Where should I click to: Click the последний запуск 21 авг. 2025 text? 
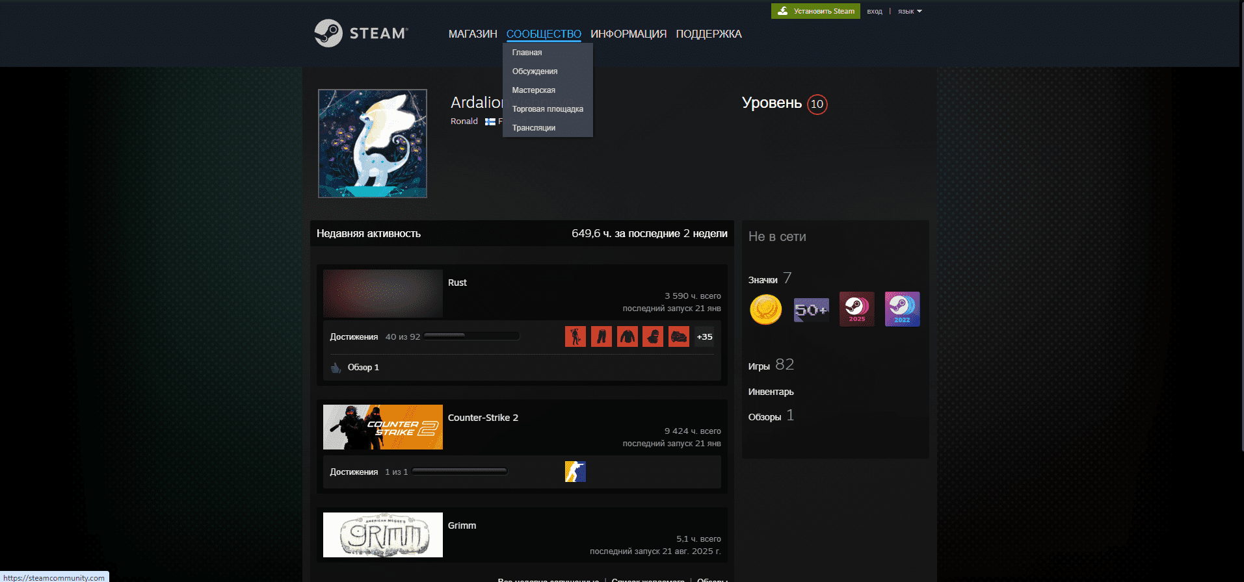point(655,551)
